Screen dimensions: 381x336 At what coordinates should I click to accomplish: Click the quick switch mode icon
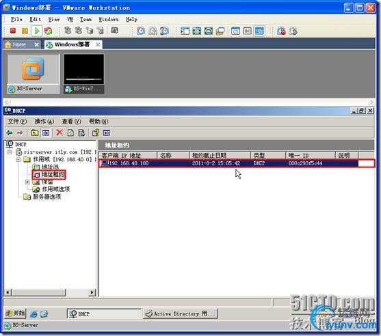point(208,31)
